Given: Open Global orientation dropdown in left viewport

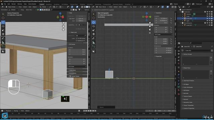Looking at the screenshot, I should 44,7.
